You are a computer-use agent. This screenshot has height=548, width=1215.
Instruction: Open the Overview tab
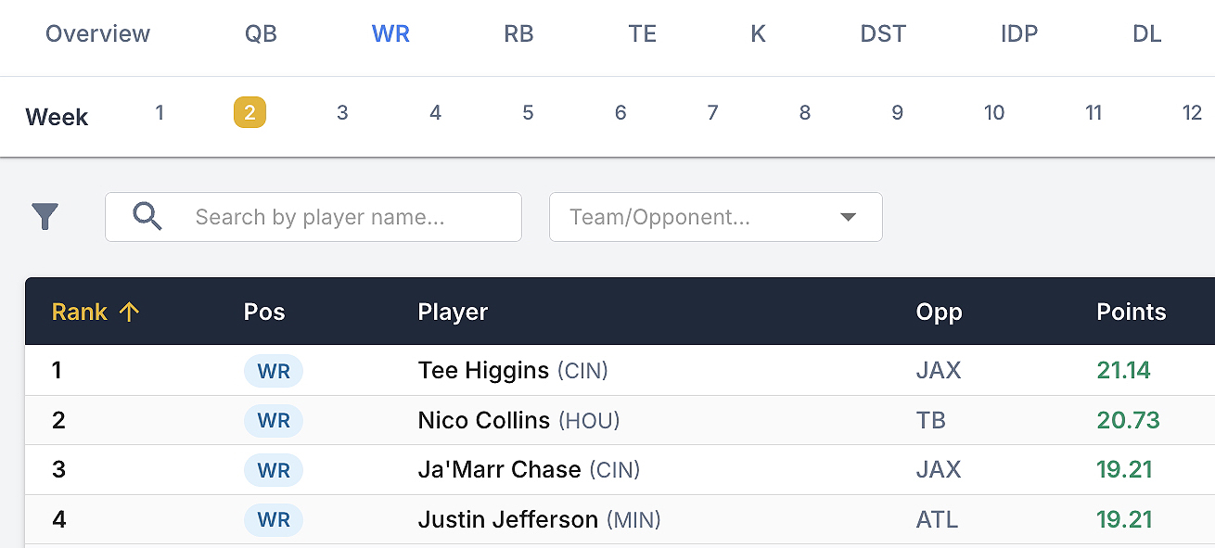point(97,33)
